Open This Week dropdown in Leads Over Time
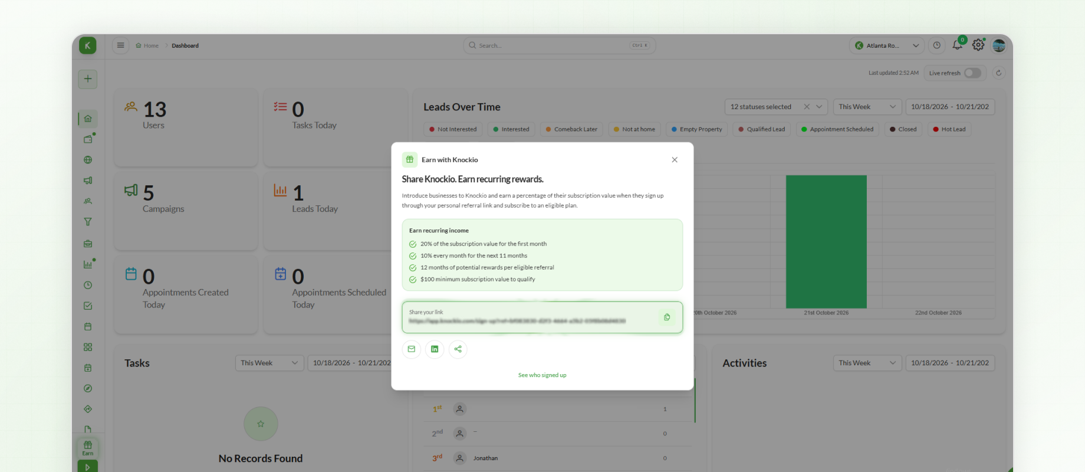The image size is (1085, 472). click(x=867, y=107)
